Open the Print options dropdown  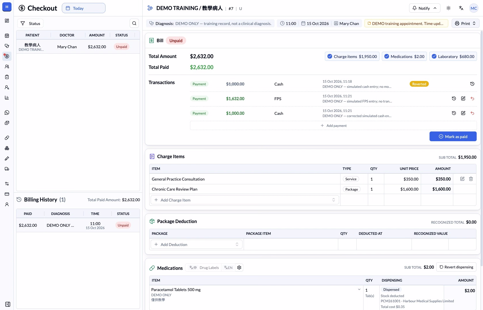click(465, 23)
